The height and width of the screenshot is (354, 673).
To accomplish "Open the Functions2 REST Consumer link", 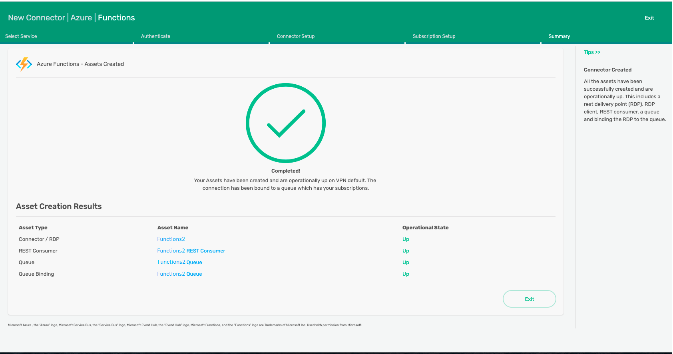I will tap(191, 251).
